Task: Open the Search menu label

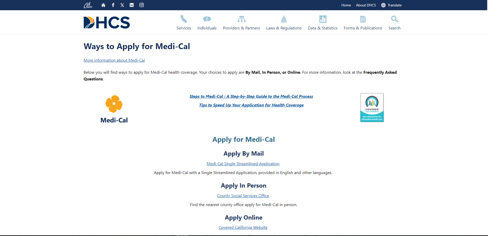Action: point(394,28)
